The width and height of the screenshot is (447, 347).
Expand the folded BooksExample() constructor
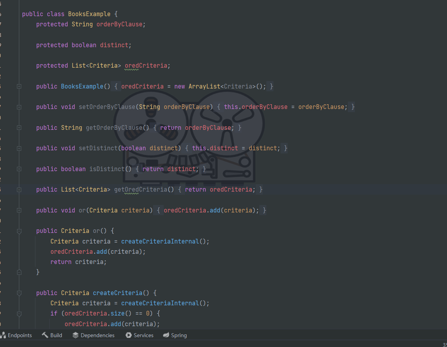(19, 87)
